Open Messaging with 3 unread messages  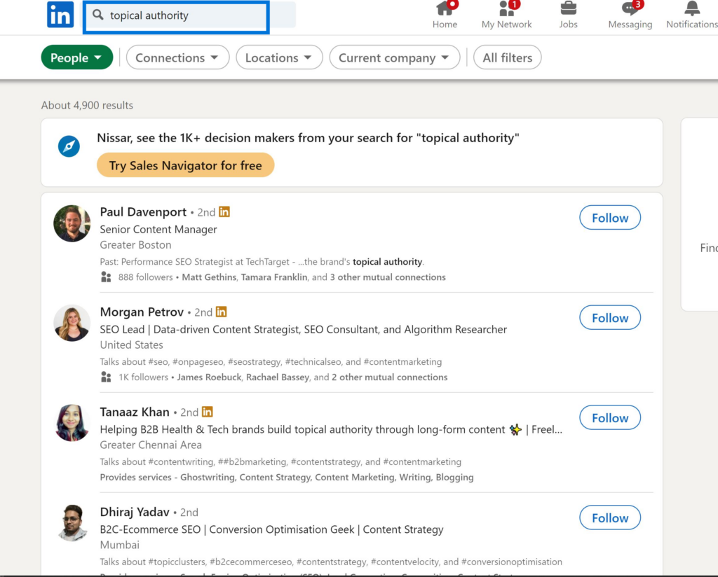click(629, 13)
